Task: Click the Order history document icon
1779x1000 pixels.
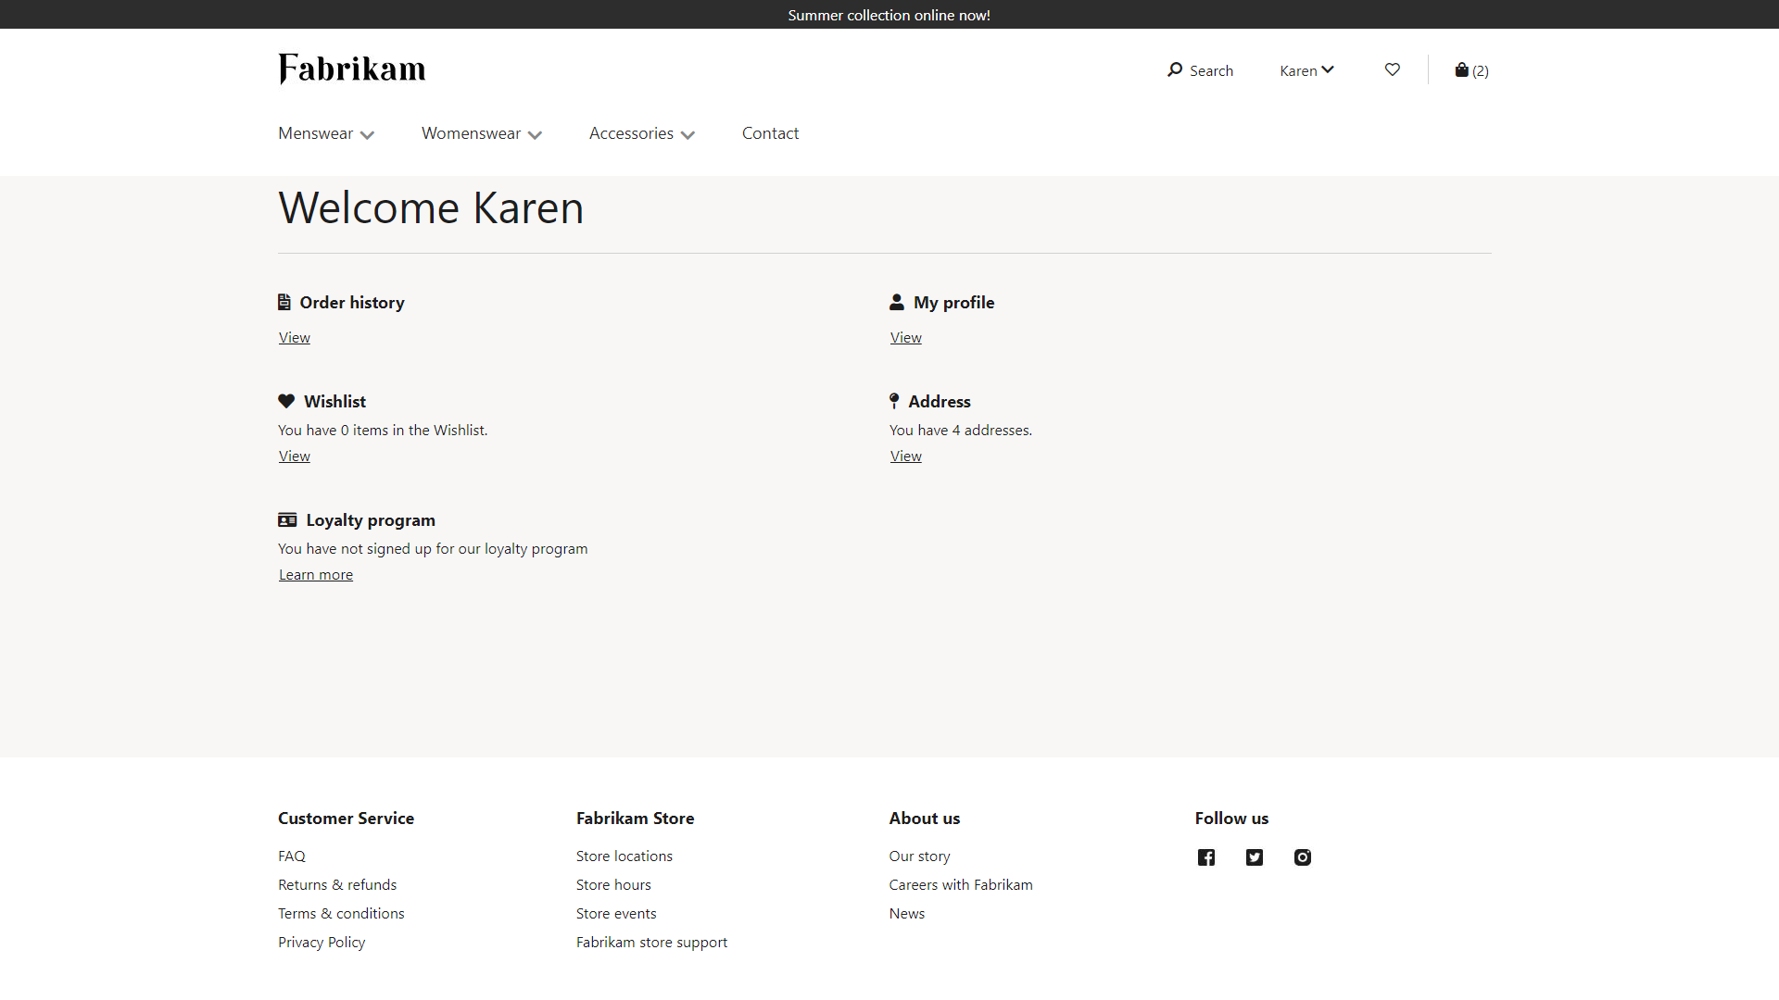Action: click(284, 302)
